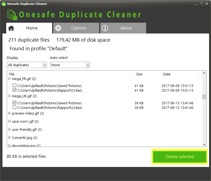Click the title bar application icon
This screenshot has height=181, width=211.
pyautogui.click(x=4, y=4)
